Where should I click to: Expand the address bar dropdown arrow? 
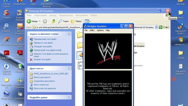[156, 27]
